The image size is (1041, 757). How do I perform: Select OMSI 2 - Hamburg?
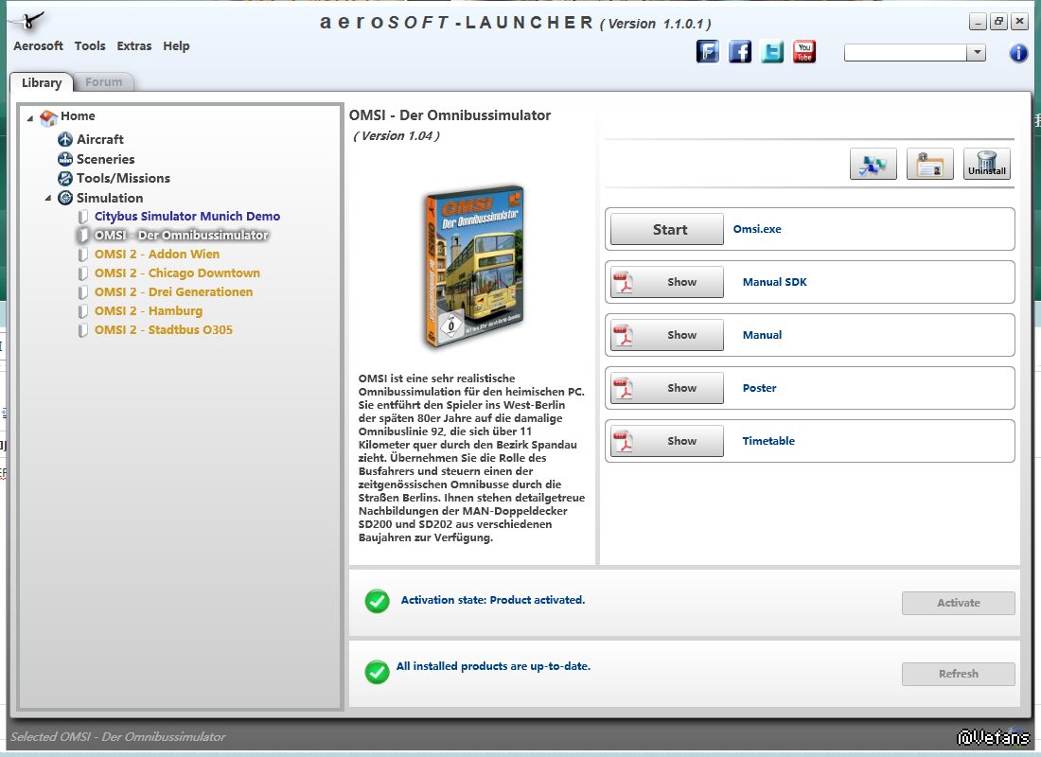(x=148, y=311)
